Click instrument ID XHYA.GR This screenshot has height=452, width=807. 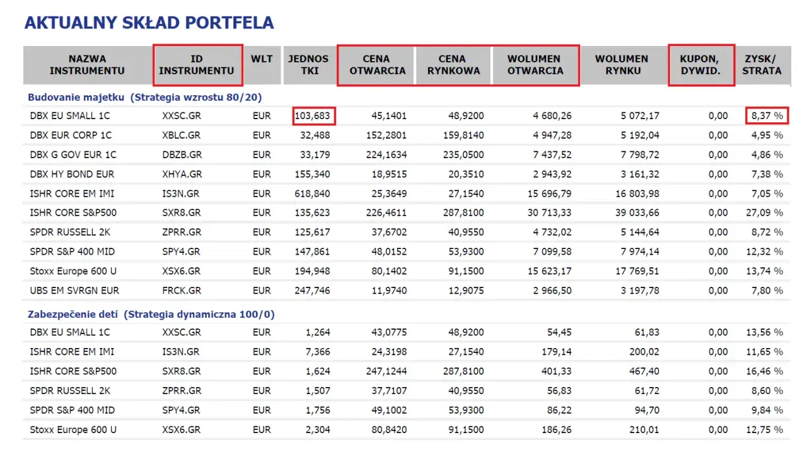(182, 174)
